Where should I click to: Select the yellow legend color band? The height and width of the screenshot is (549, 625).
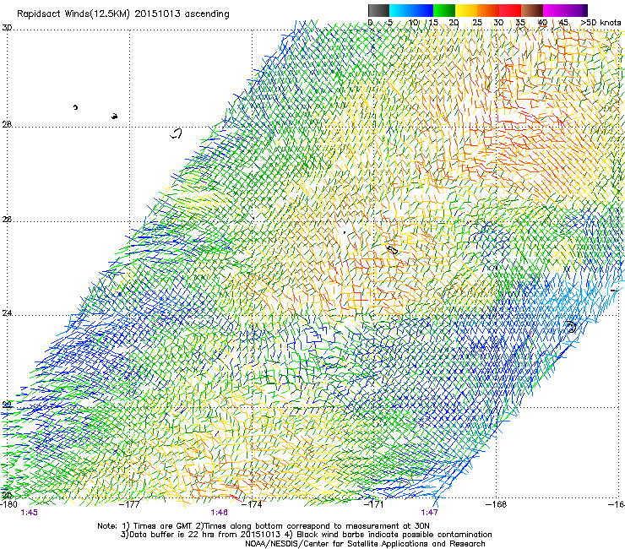[466, 10]
